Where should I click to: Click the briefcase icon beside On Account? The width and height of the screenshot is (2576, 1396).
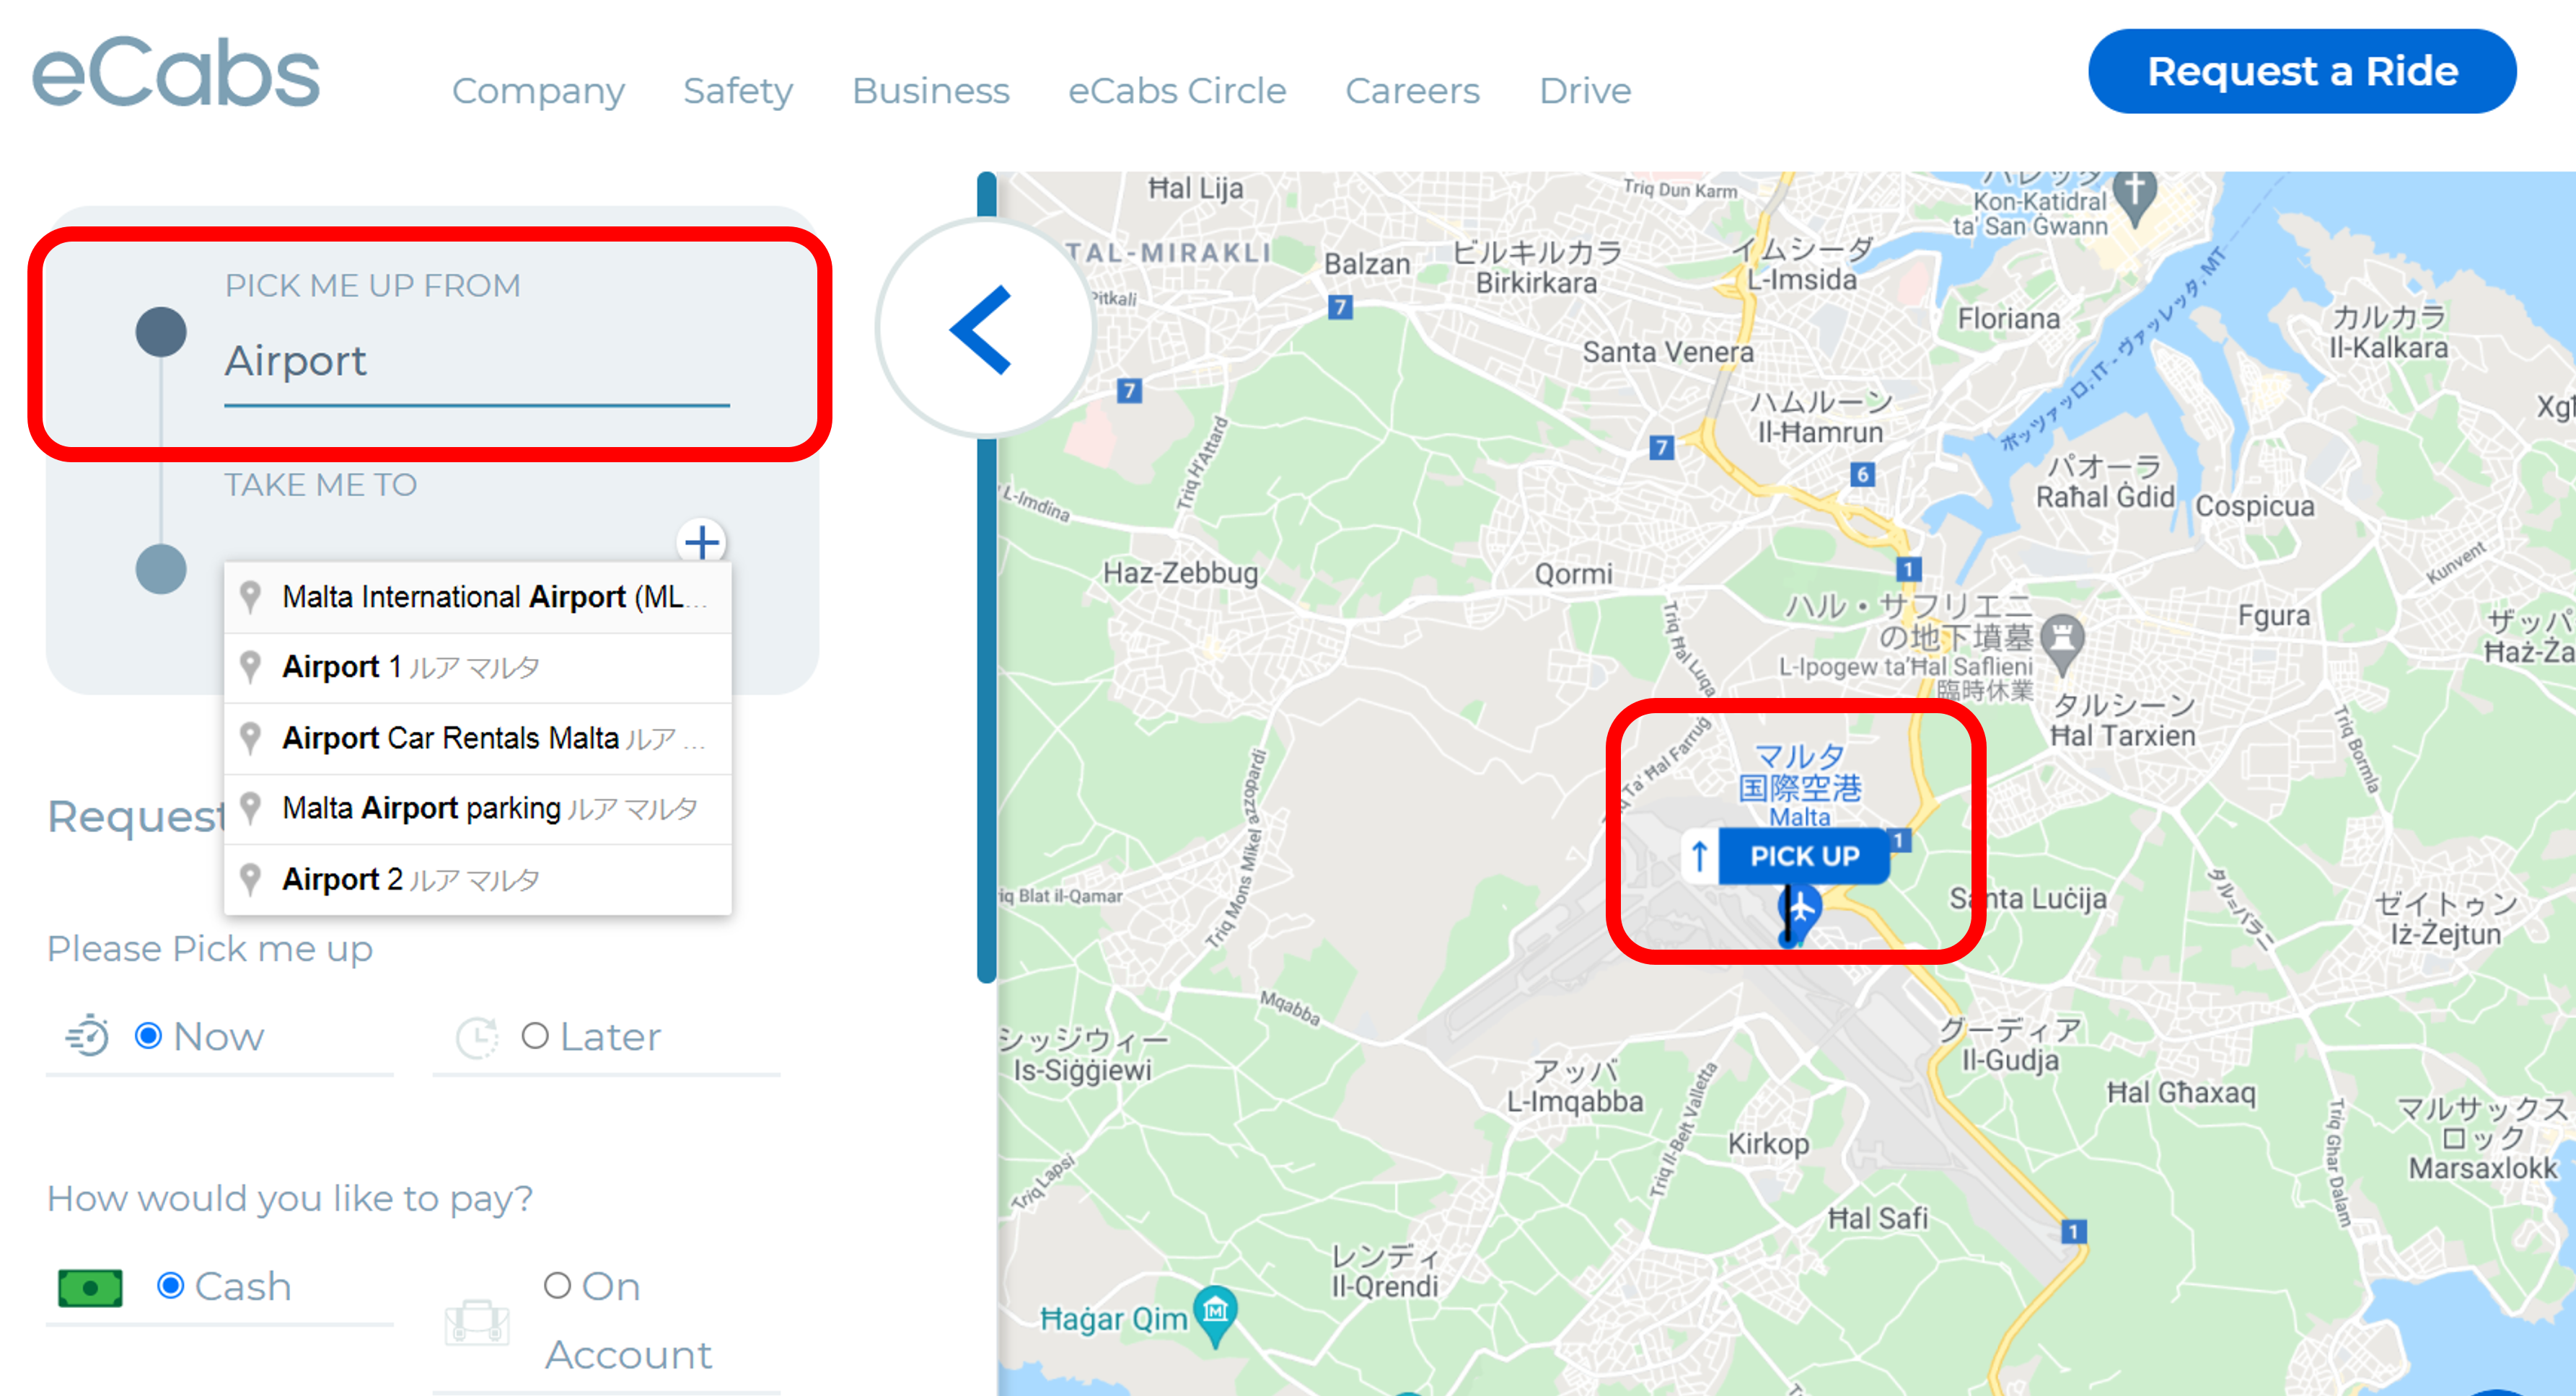pos(477,1322)
